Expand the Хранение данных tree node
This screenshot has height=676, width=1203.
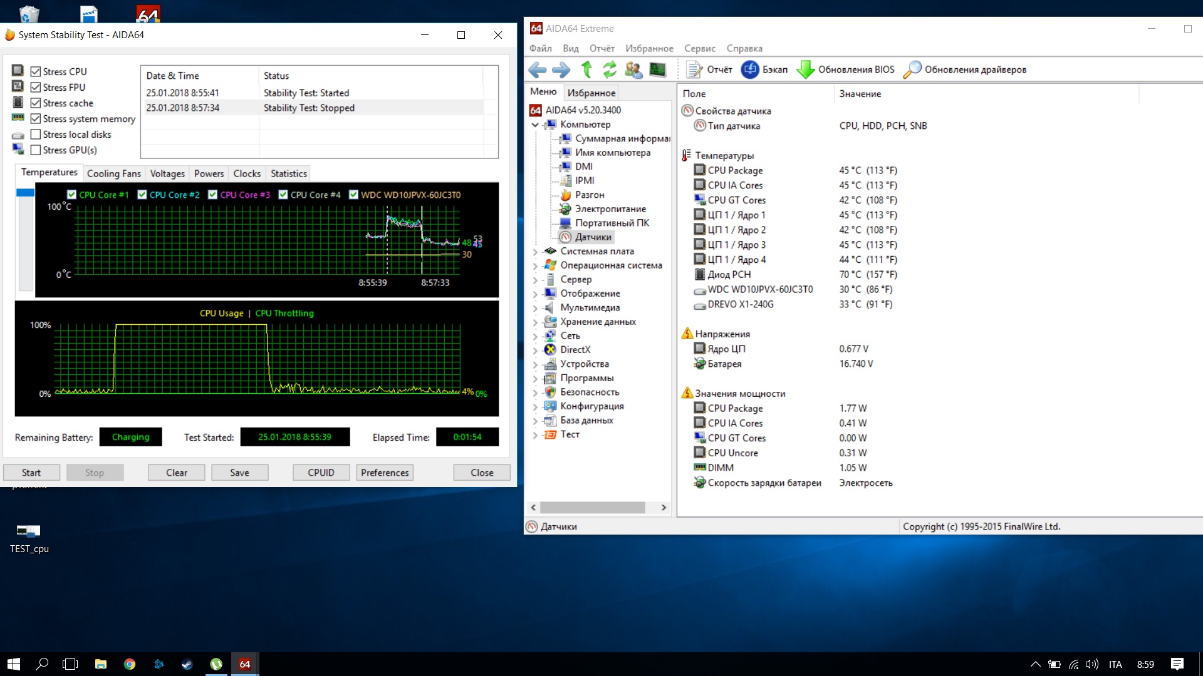535,322
